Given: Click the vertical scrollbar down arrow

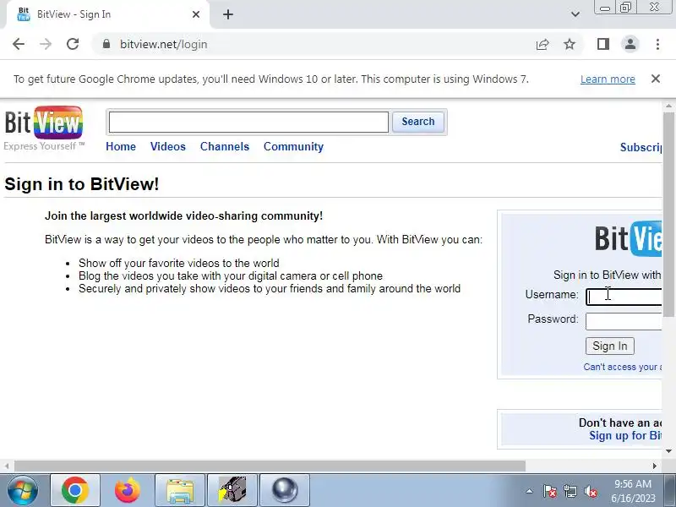Looking at the screenshot, I should 668,451.
